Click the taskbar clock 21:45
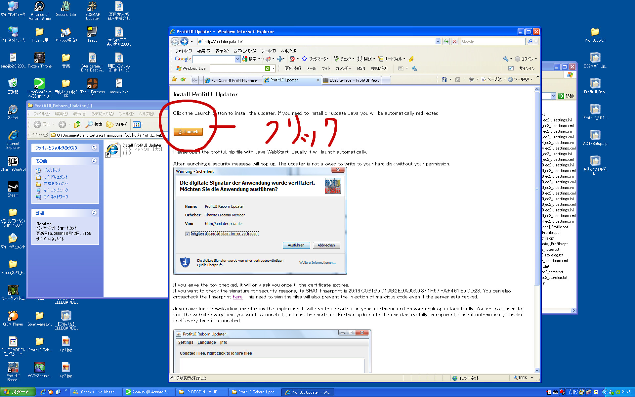Image resolution: width=635 pixels, height=397 pixels. click(x=626, y=392)
